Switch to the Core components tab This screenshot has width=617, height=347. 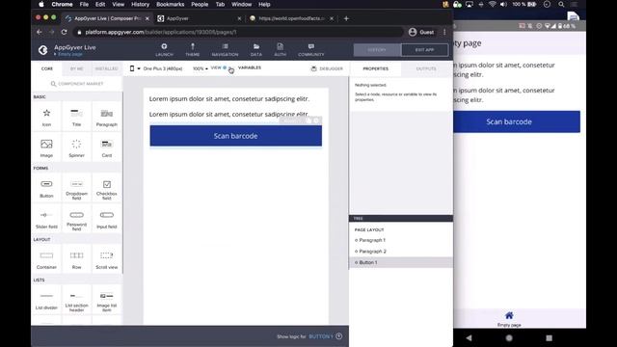47,68
